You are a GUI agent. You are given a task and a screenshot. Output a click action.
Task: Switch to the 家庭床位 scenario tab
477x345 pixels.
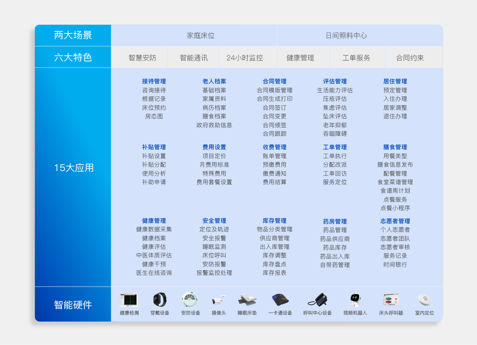[201, 36]
